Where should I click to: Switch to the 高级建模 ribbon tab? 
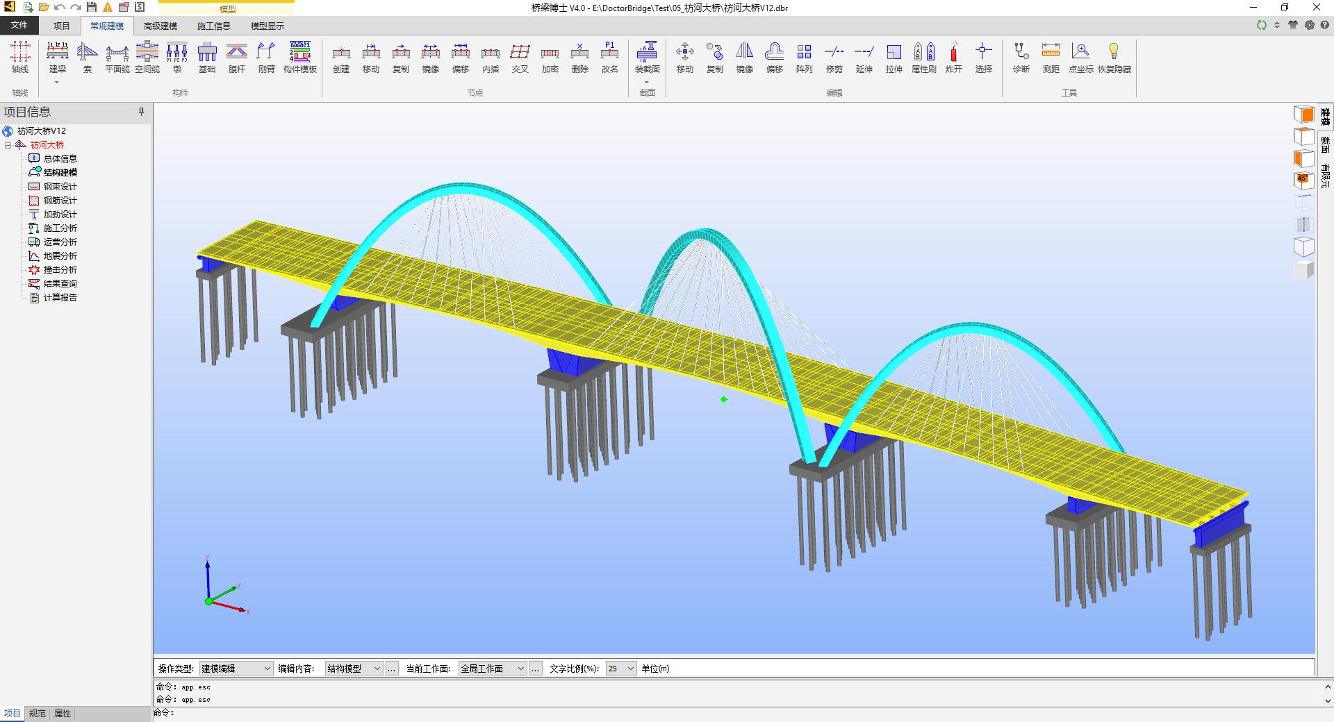(160, 26)
